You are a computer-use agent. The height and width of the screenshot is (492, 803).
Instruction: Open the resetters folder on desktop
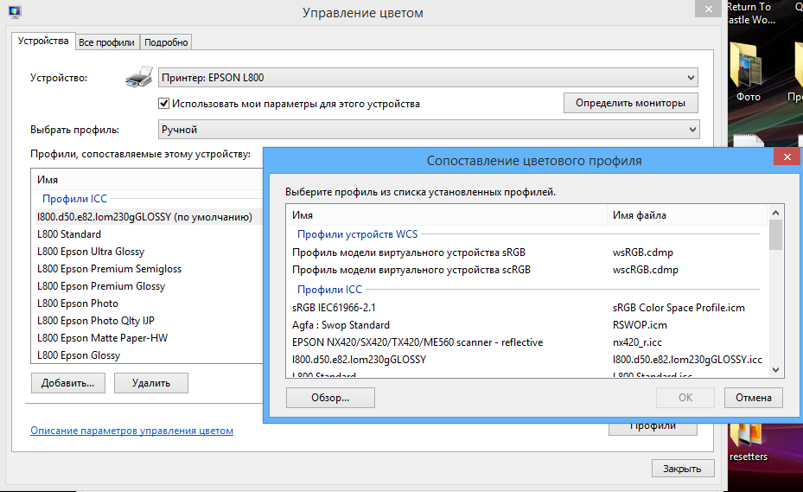click(x=749, y=443)
